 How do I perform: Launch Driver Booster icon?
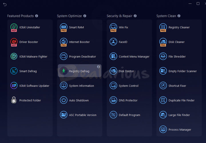pos(14,42)
